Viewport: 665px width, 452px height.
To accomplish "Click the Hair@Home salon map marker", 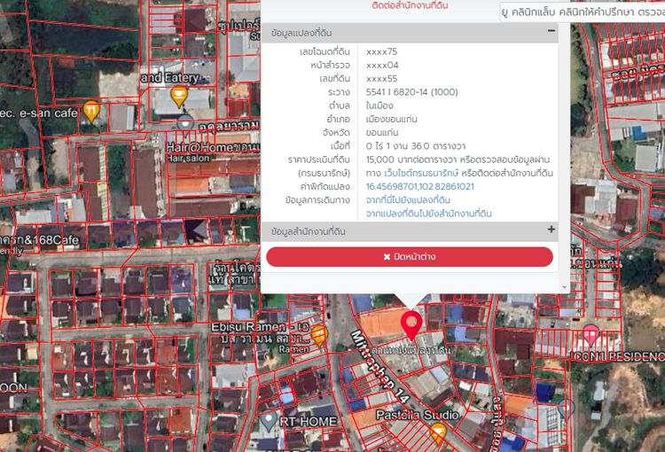I will pos(184,124).
